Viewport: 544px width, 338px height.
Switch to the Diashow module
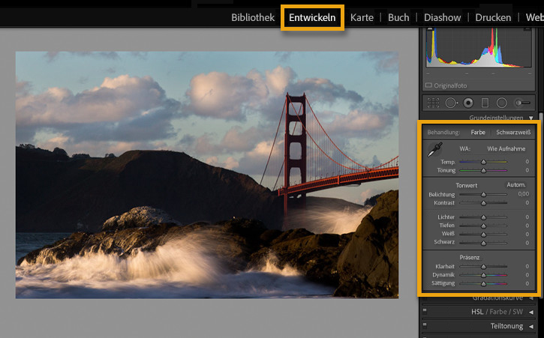pyautogui.click(x=443, y=17)
